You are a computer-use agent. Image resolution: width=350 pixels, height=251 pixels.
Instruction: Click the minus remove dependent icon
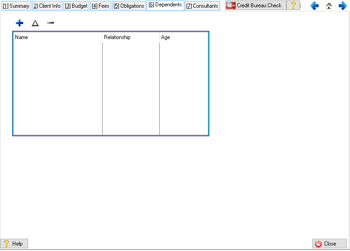pos(50,23)
